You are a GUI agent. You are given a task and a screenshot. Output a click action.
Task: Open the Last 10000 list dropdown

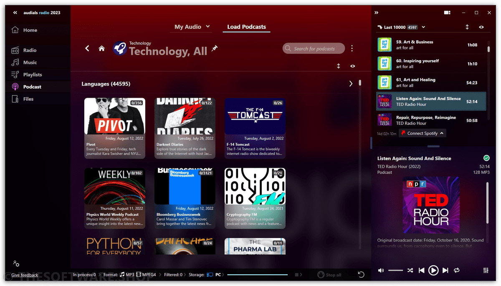coord(423,27)
